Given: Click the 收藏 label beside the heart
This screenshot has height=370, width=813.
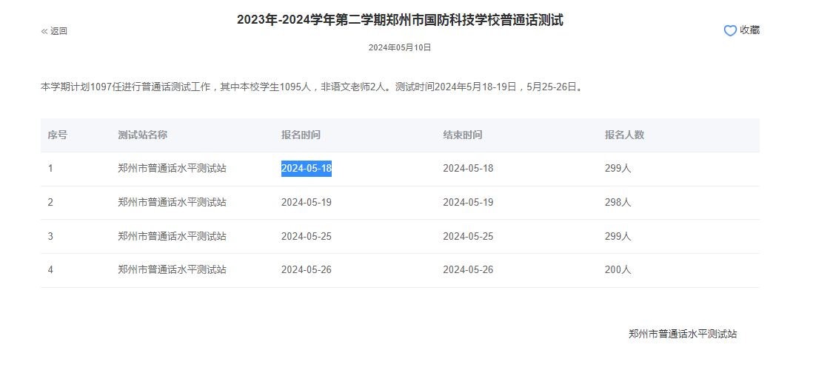Looking at the screenshot, I should pyautogui.click(x=750, y=30).
